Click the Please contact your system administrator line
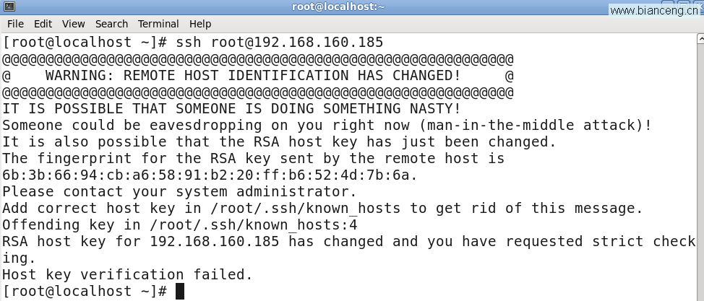The image size is (704, 301). tap(179, 192)
